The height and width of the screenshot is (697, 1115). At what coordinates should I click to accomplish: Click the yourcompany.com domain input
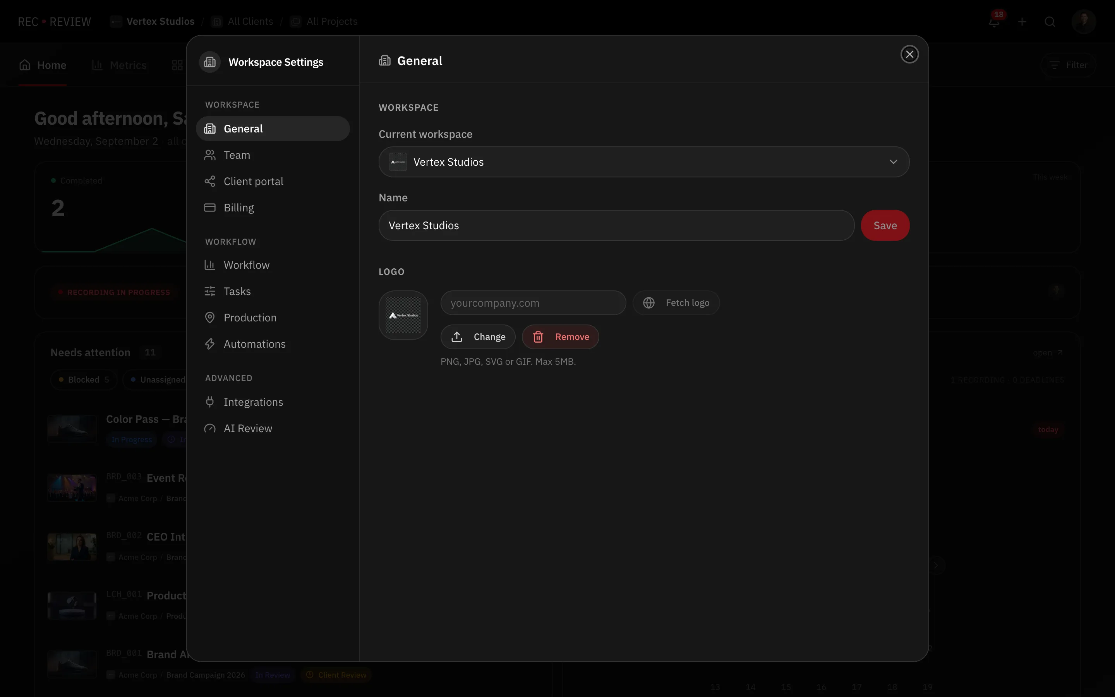coord(533,303)
